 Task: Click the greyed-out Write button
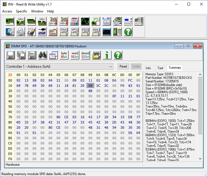pos(136,66)
